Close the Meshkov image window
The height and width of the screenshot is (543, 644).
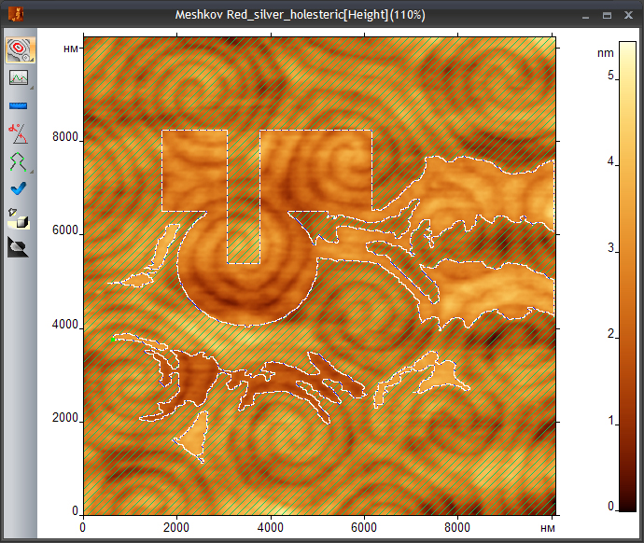[x=628, y=15]
